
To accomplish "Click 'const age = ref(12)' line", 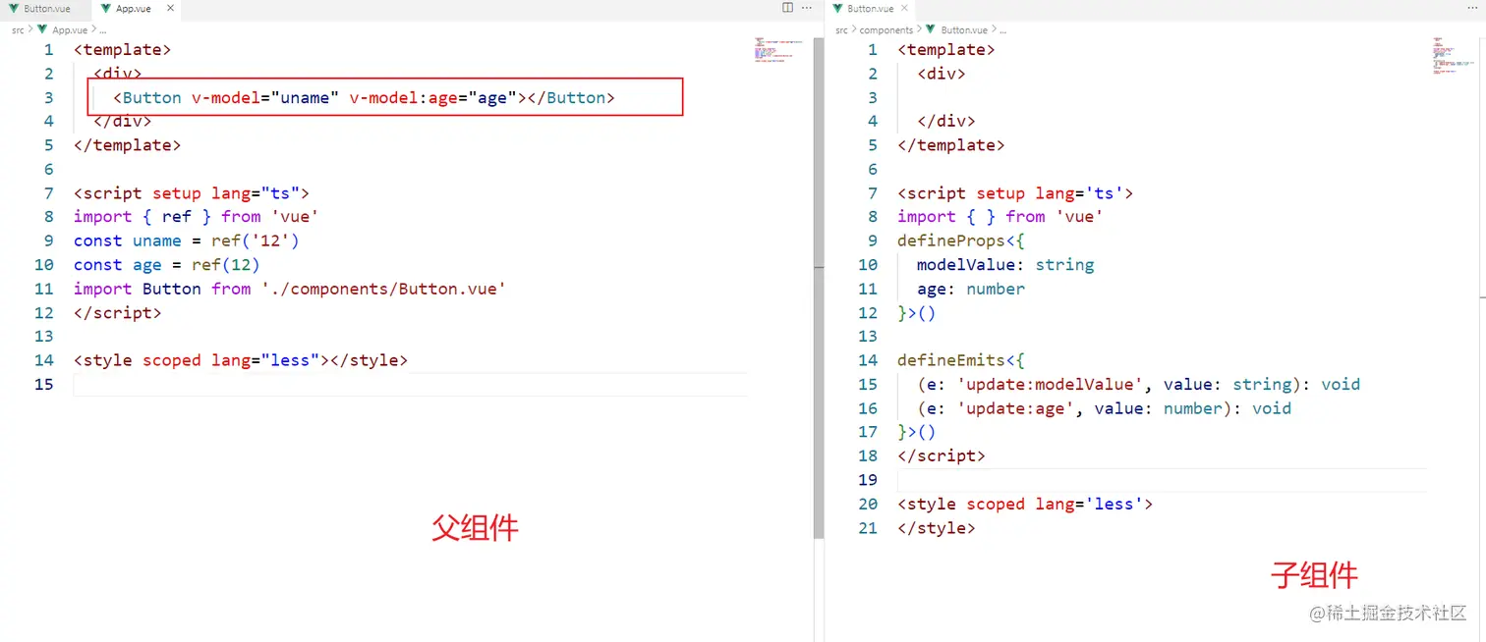I will 166,264.
